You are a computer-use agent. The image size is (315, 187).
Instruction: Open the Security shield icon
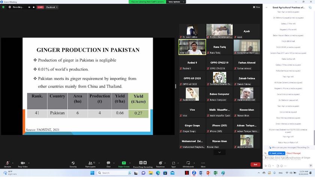coord(73,163)
